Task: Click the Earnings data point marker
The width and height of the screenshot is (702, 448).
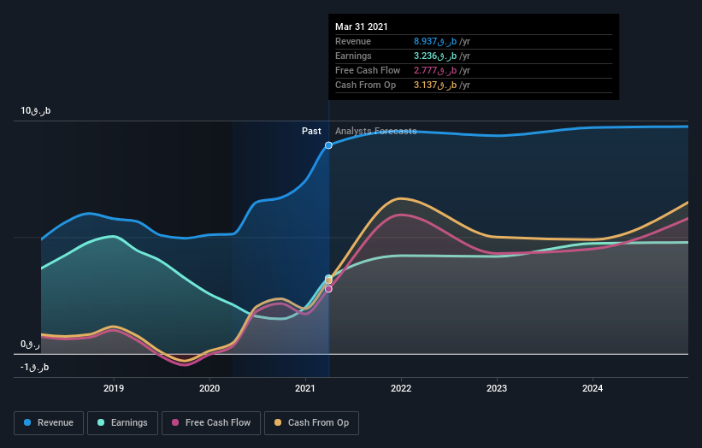Action: [x=328, y=278]
